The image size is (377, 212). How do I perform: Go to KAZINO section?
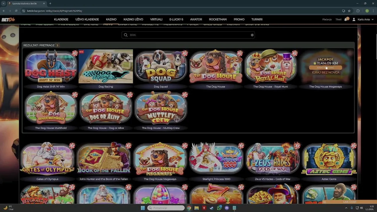[x=111, y=19]
